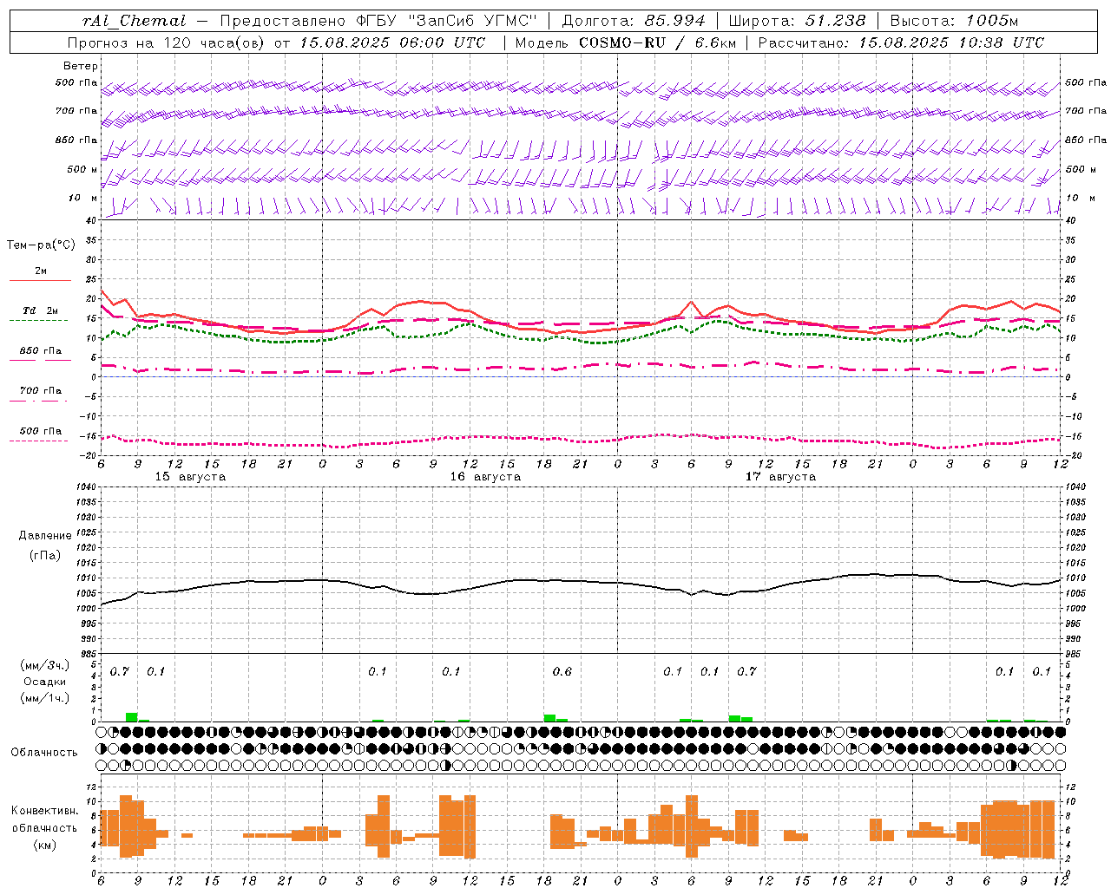The height and width of the screenshot is (888, 1111).
Task: Click the (гПа) unit under Давление
Action: coord(45,556)
